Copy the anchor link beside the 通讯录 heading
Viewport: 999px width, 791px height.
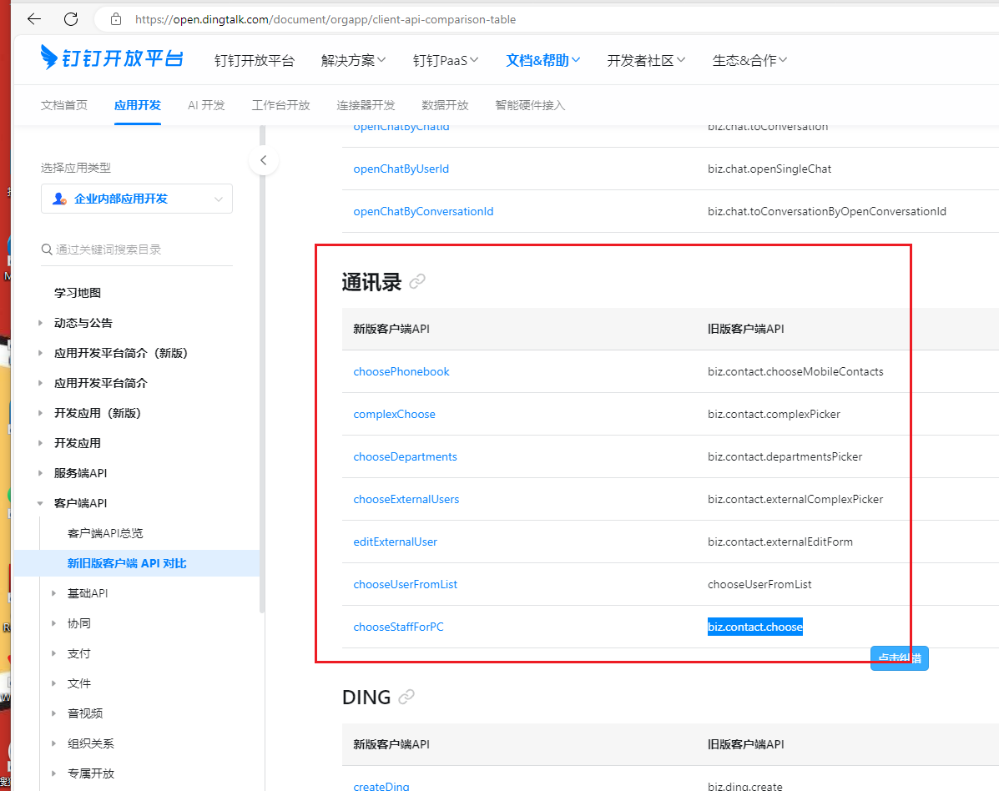[x=417, y=281]
